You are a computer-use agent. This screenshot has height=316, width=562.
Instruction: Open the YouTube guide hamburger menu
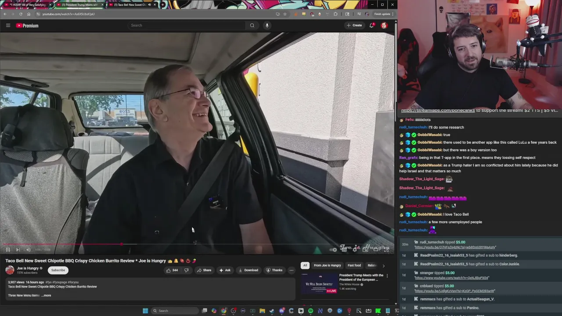point(8,25)
